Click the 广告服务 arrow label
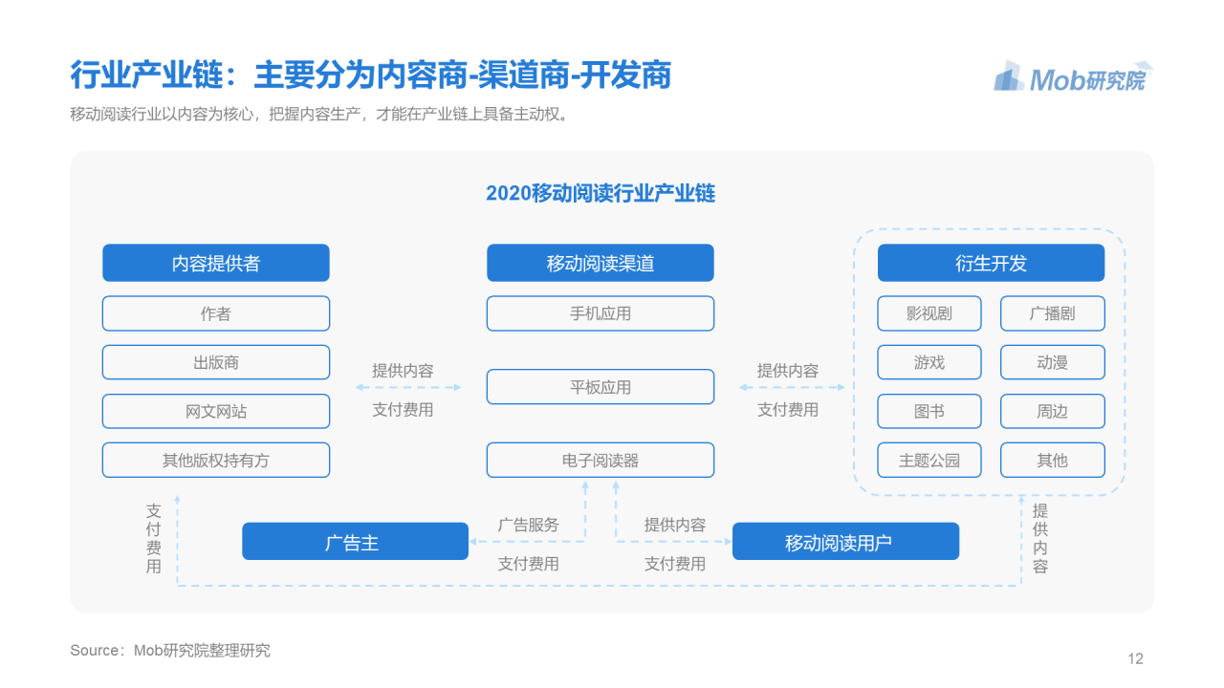 [x=528, y=525]
